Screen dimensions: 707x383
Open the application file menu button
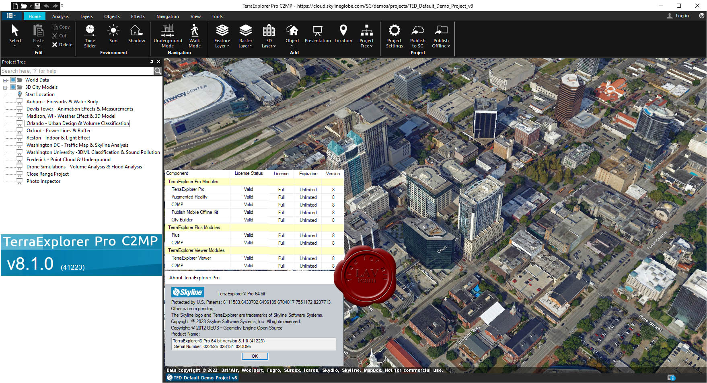tap(12, 16)
